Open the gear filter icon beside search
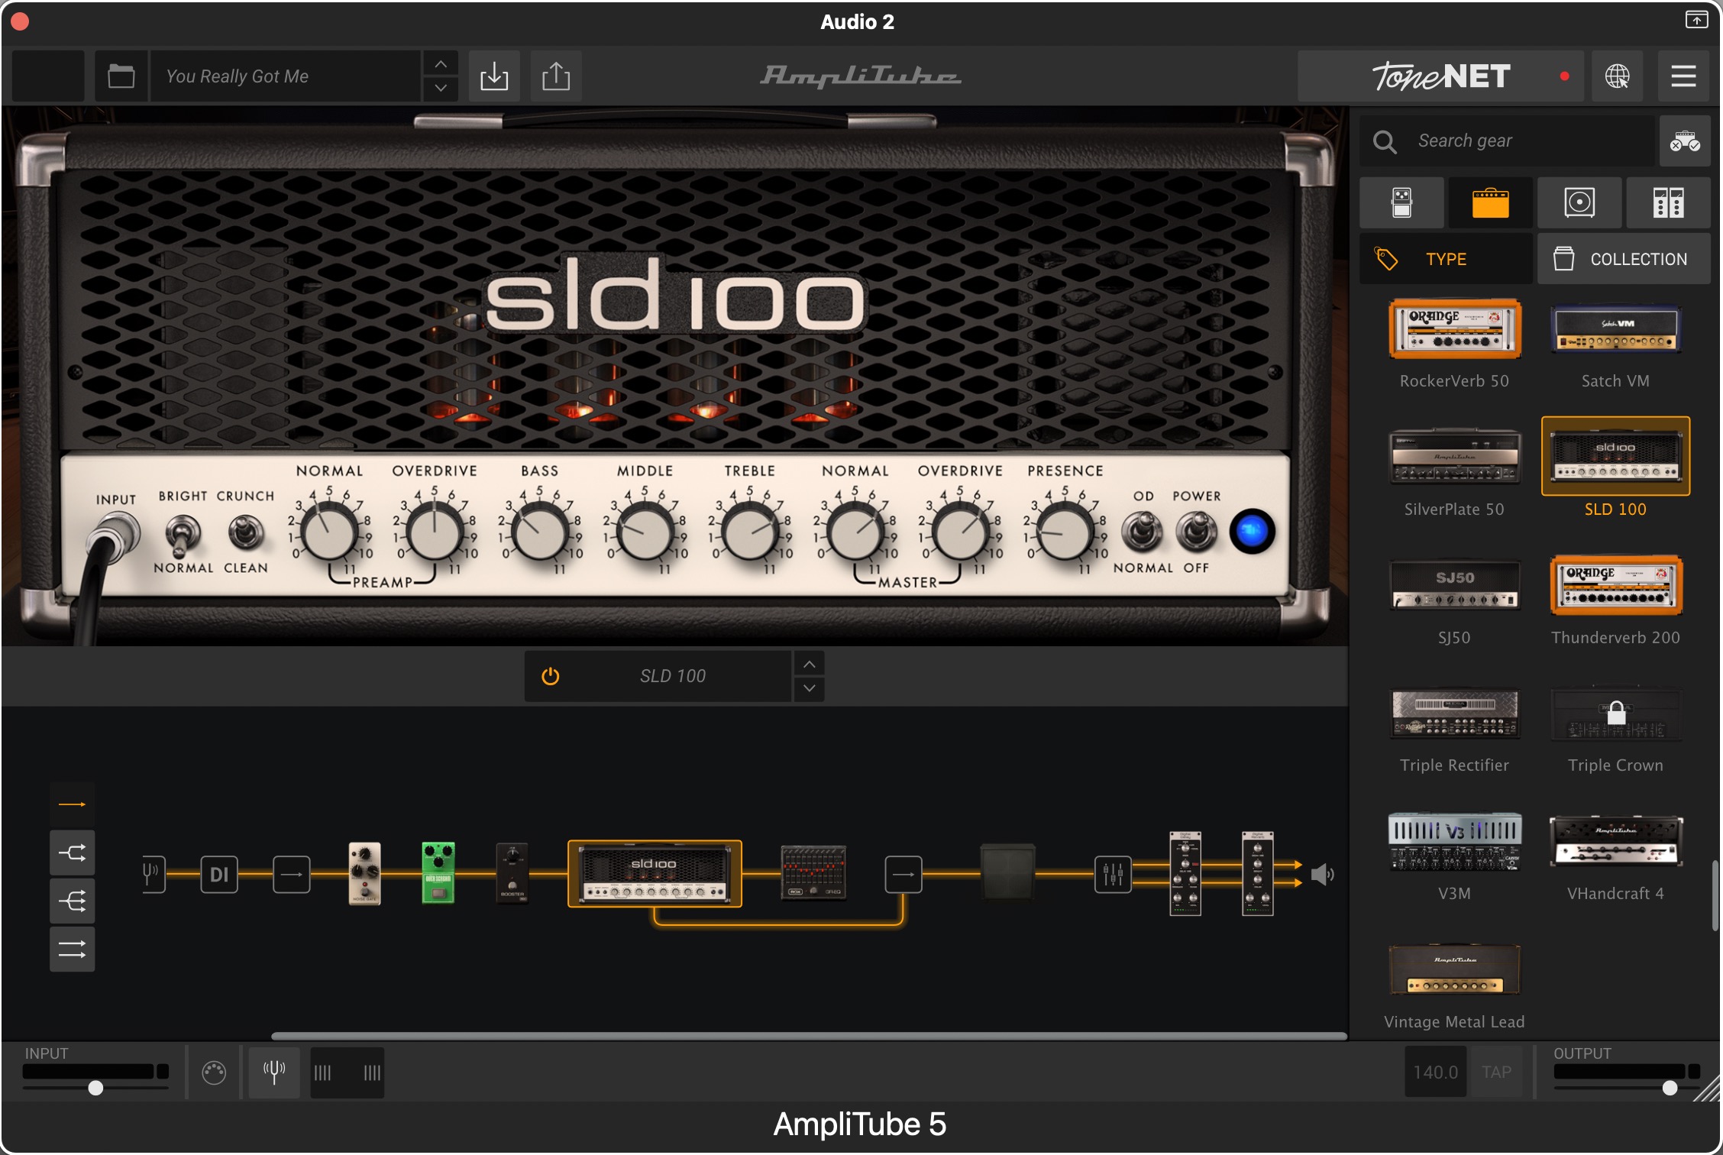Viewport: 1723px width, 1155px height. click(x=1684, y=141)
